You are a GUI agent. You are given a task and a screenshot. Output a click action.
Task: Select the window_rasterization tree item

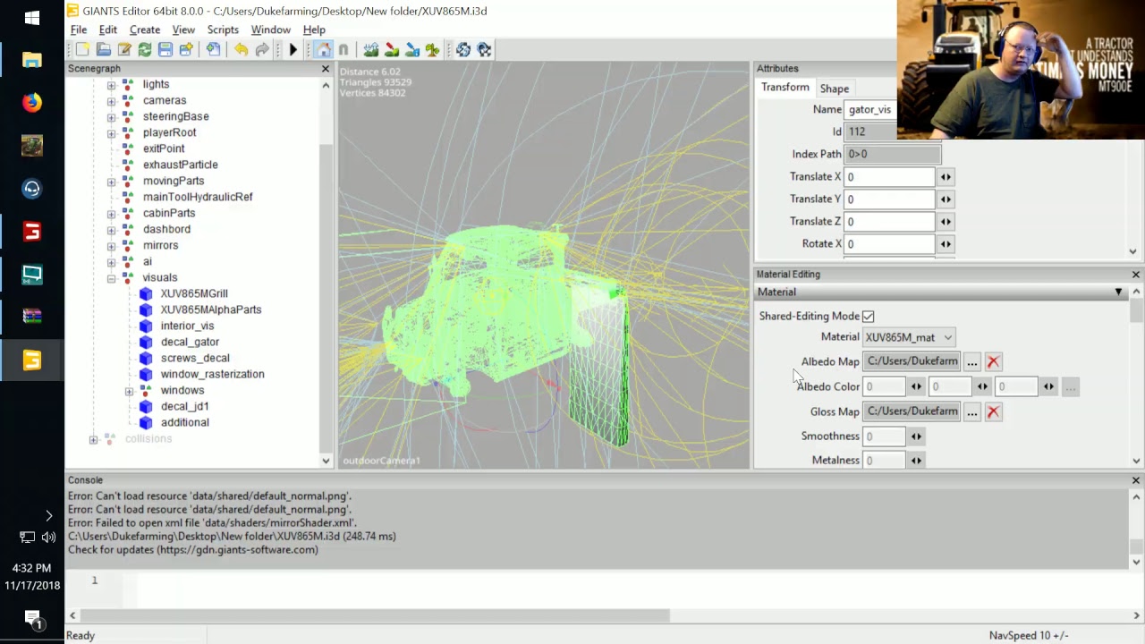click(x=212, y=374)
